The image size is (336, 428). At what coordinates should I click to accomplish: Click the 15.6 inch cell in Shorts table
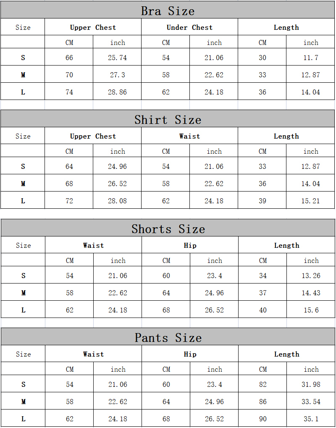(x=311, y=309)
